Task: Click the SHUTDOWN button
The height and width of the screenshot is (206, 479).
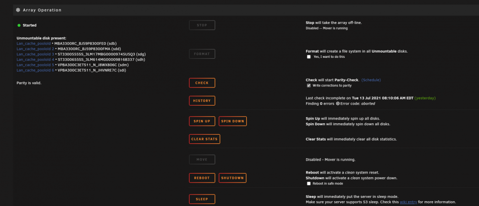Action: (x=232, y=178)
